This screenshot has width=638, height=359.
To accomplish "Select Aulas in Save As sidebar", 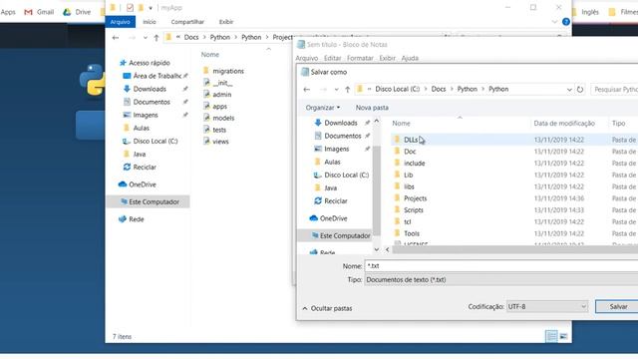I will tap(332, 162).
